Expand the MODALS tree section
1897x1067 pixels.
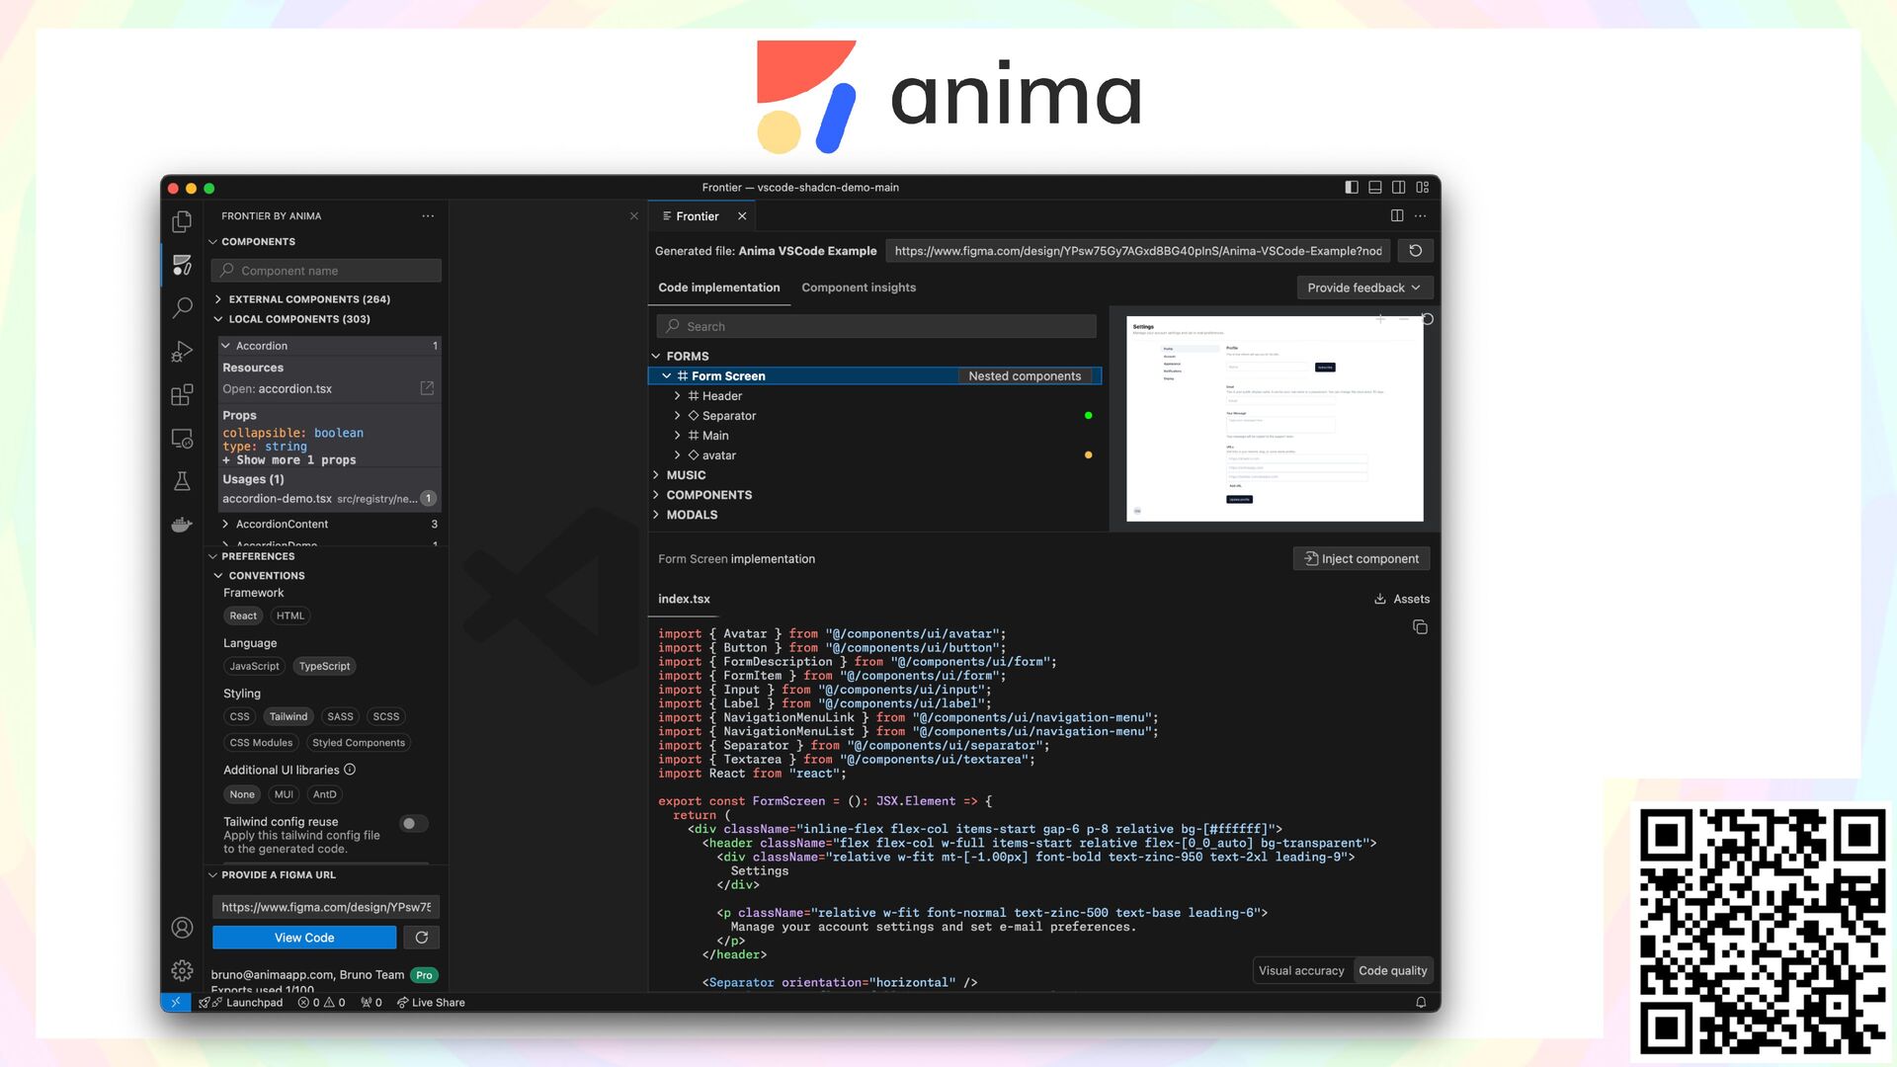pyautogui.click(x=692, y=515)
